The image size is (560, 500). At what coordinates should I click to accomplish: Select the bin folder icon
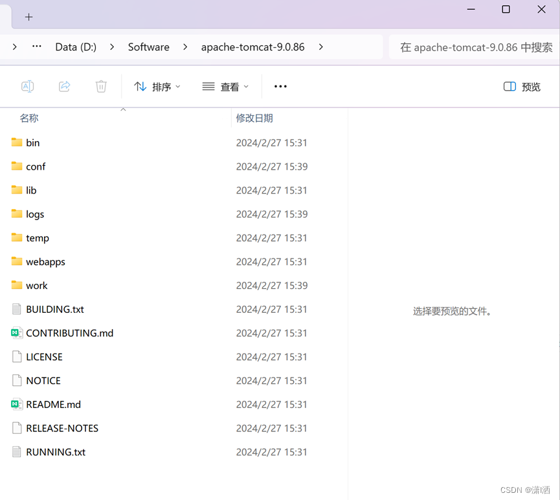pyautogui.click(x=16, y=142)
